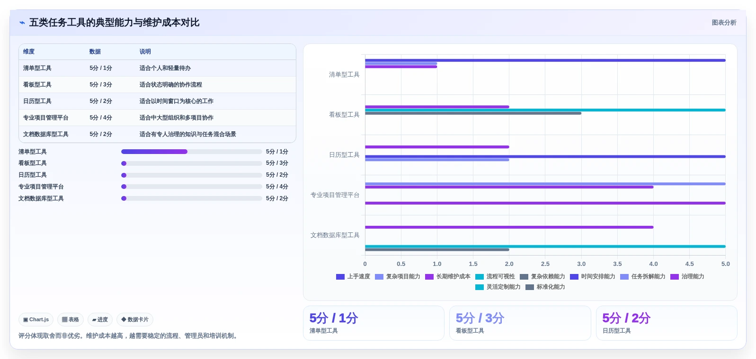This screenshot has height=359, width=756.
Task: Click the 看板型工具 progress bar
Action: point(191,163)
